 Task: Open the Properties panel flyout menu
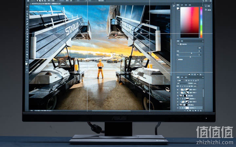pos(203,41)
